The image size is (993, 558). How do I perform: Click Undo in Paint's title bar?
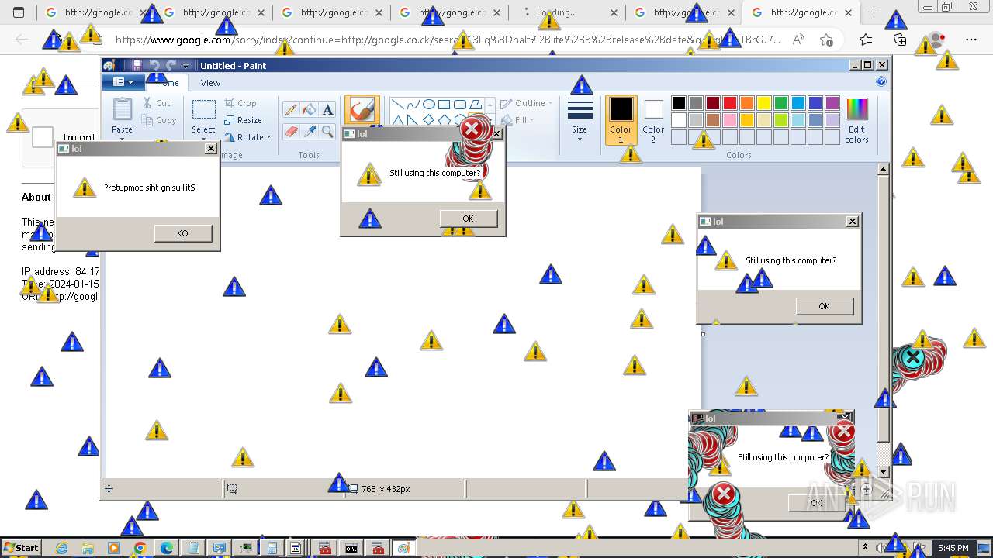154,66
